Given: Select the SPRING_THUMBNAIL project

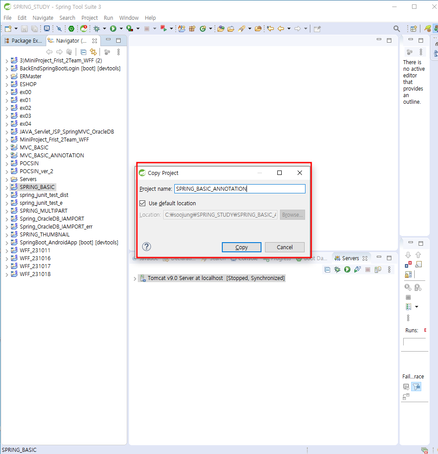Looking at the screenshot, I should coord(44,235).
